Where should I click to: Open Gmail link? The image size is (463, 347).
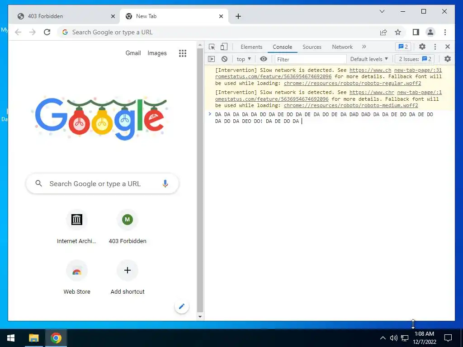133,53
